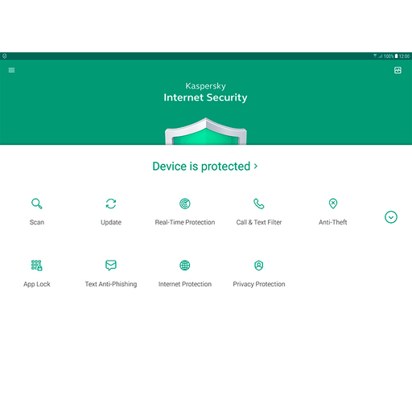Open the activity report icon top right
The image size is (412, 412).
pyautogui.click(x=398, y=70)
